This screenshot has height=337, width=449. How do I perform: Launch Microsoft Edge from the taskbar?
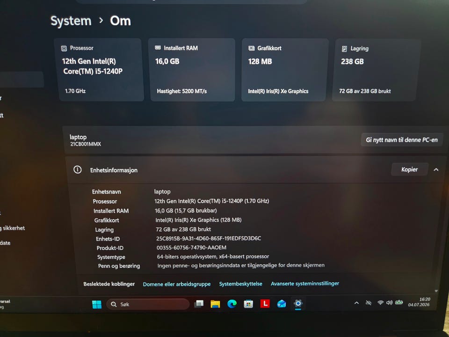[232, 304]
